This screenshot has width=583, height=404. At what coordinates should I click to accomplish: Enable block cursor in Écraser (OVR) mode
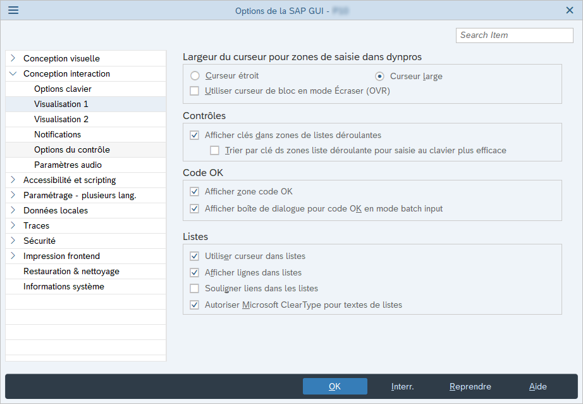195,91
